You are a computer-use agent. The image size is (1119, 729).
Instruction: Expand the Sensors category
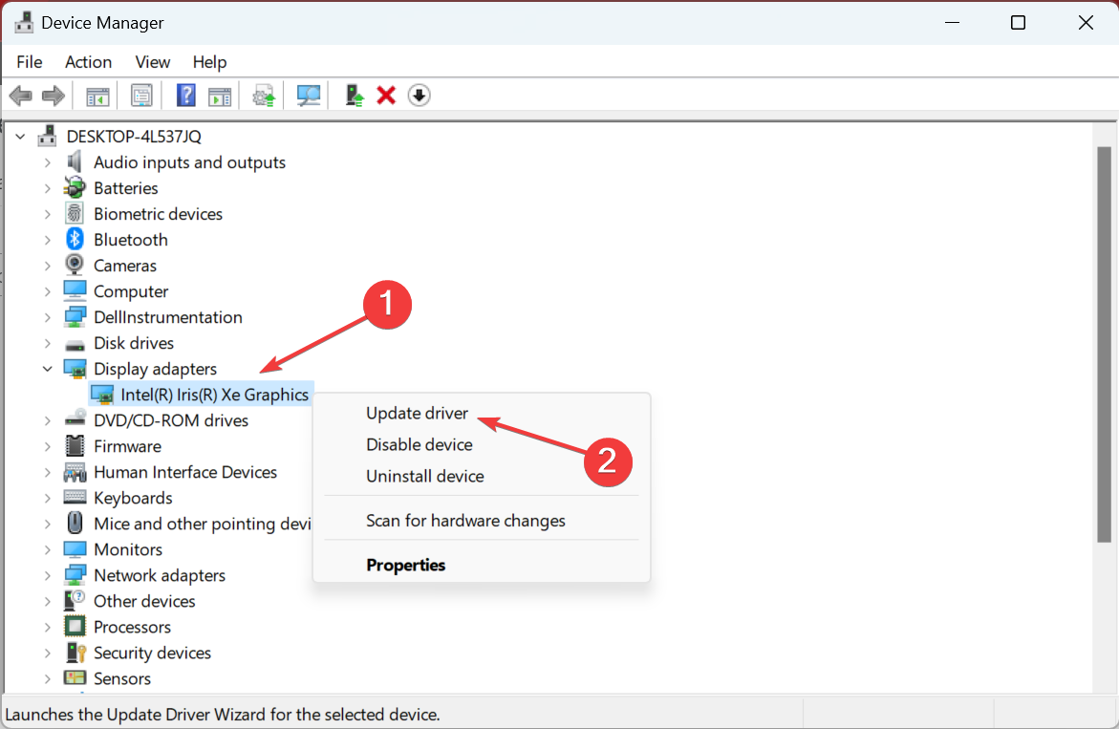click(x=48, y=679)
